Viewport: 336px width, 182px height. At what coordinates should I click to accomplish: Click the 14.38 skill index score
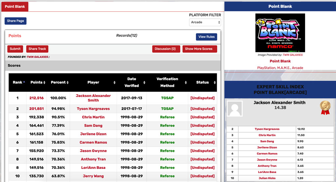(280, 108)
